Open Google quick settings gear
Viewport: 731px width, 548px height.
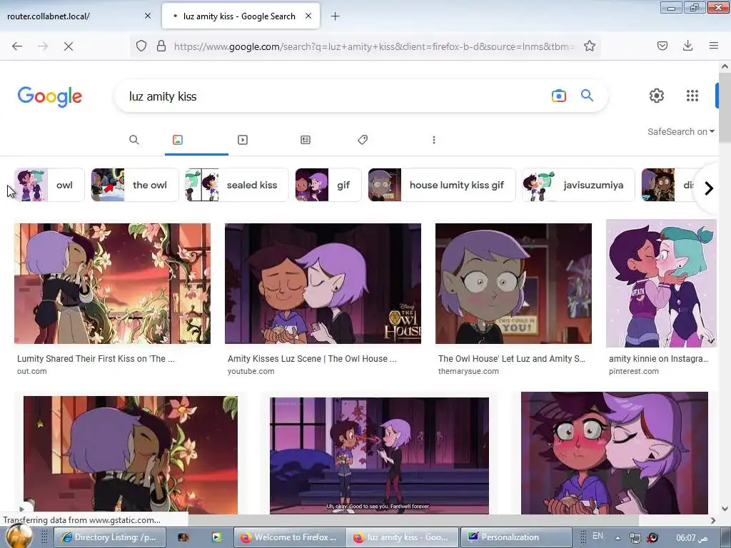[657, 96]
